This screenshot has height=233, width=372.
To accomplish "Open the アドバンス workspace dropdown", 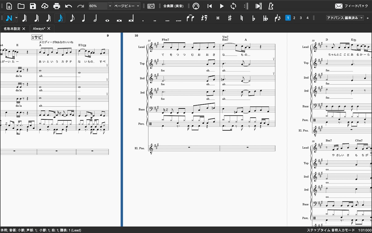I will [345, 18].
